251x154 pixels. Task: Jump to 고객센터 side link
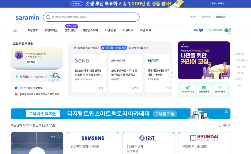[x=240, y=73]
